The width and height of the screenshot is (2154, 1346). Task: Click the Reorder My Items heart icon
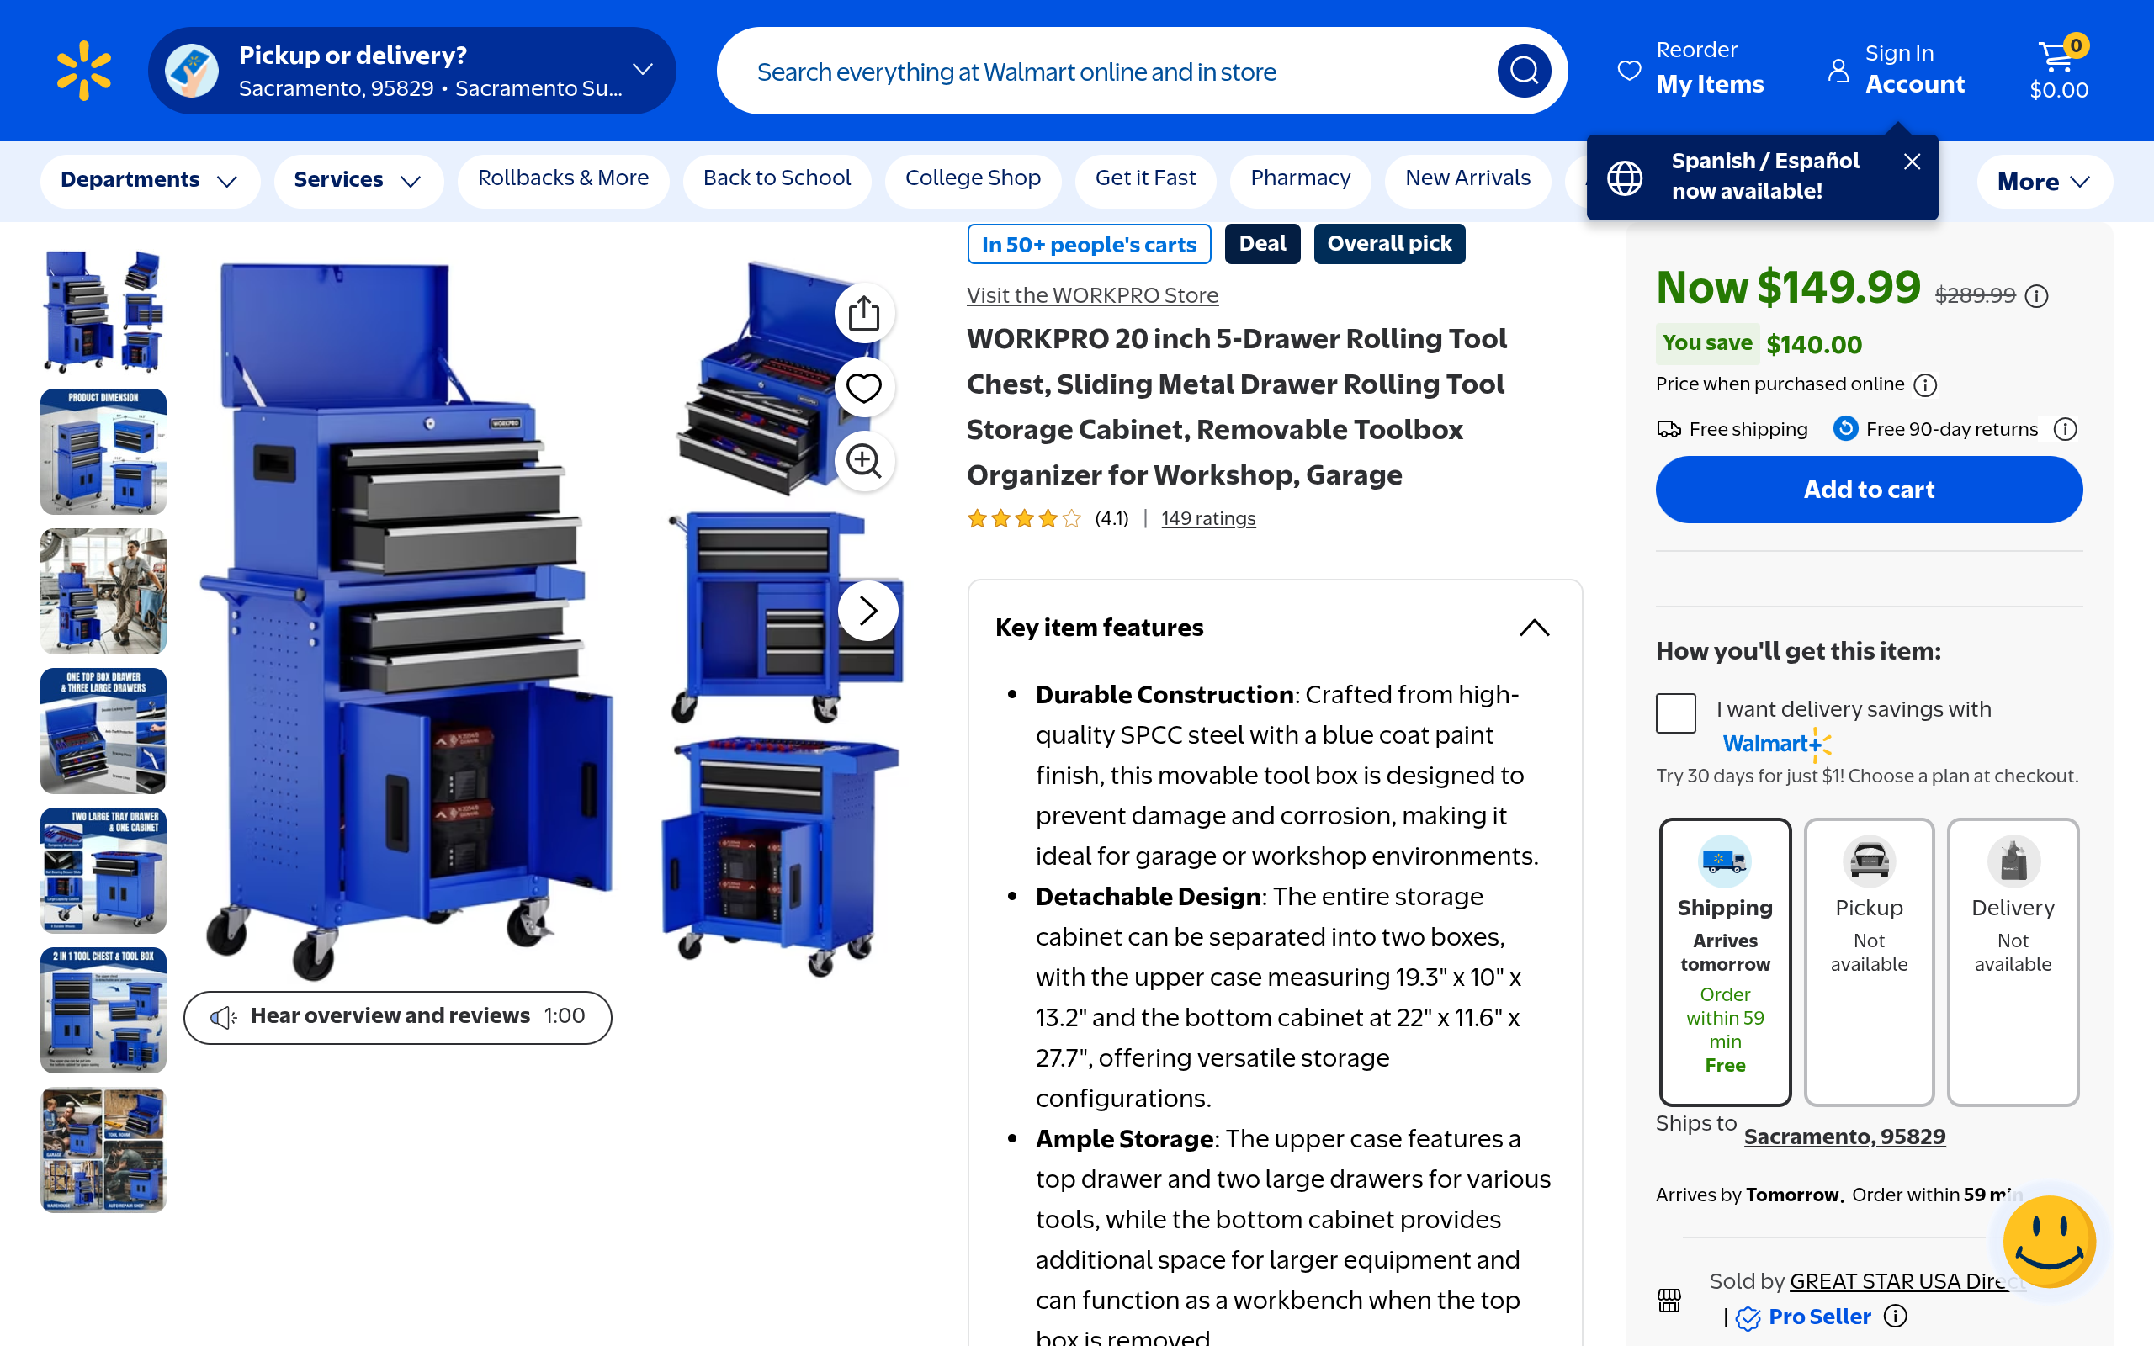coord(1629,71)
